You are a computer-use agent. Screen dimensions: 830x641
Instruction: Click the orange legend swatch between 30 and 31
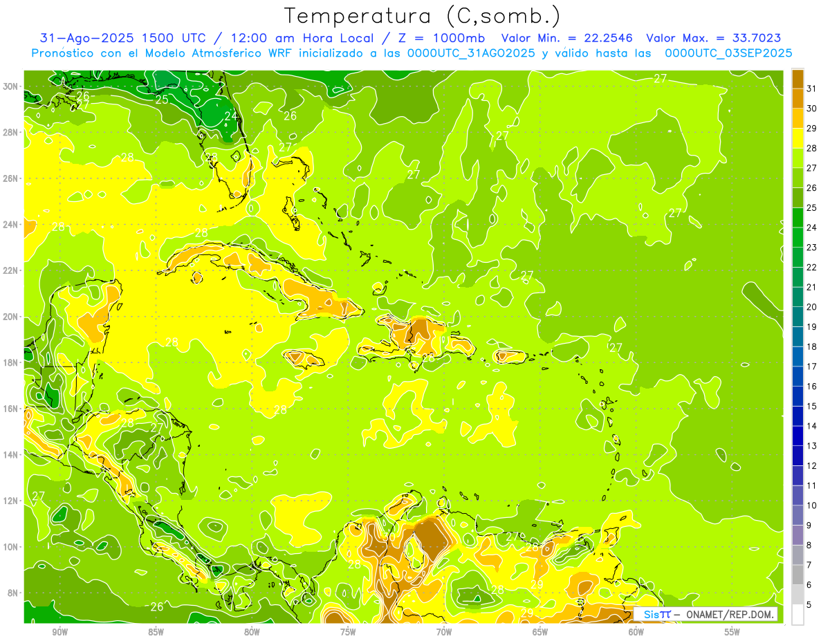797,97
